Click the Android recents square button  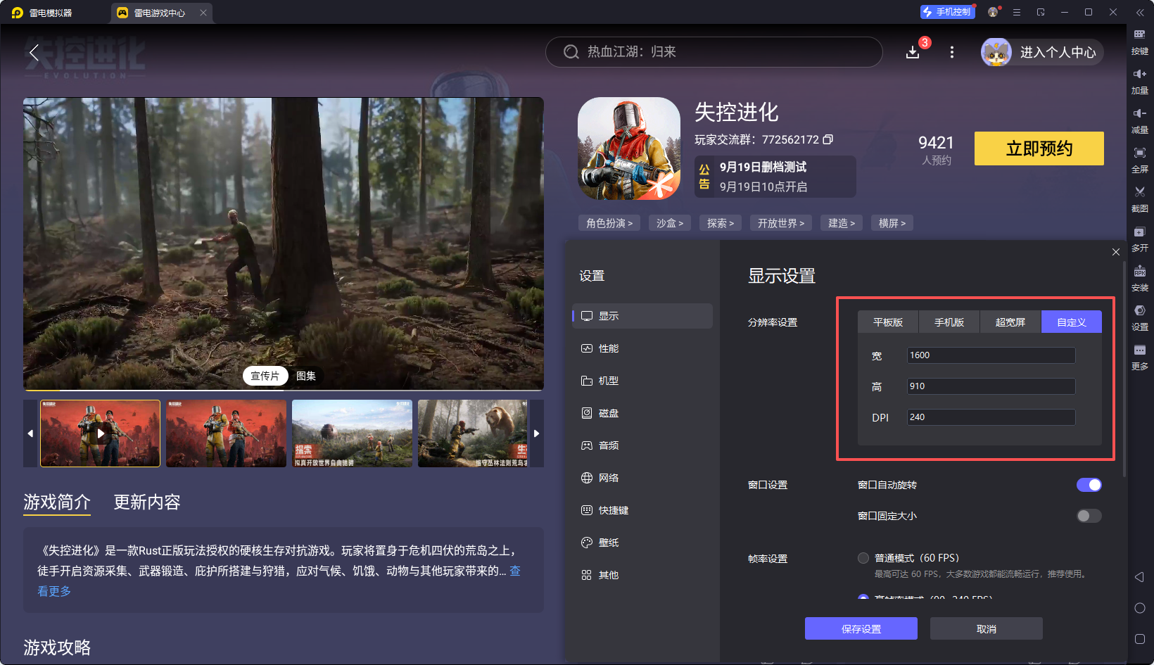coord(1140,639)
